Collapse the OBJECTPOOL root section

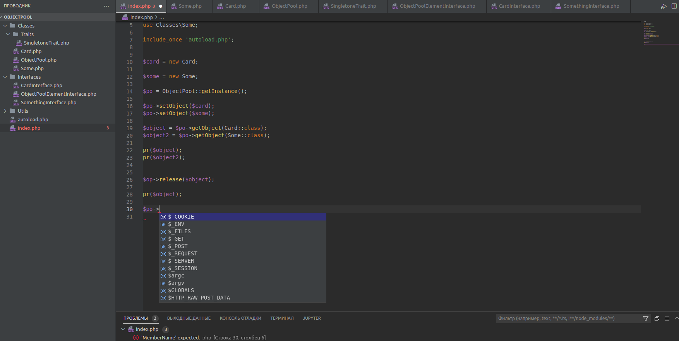pos(1,17)
